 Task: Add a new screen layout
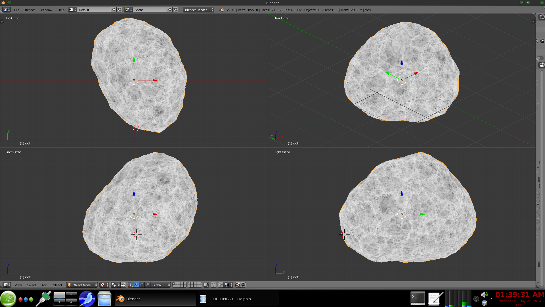click(114, 10)
